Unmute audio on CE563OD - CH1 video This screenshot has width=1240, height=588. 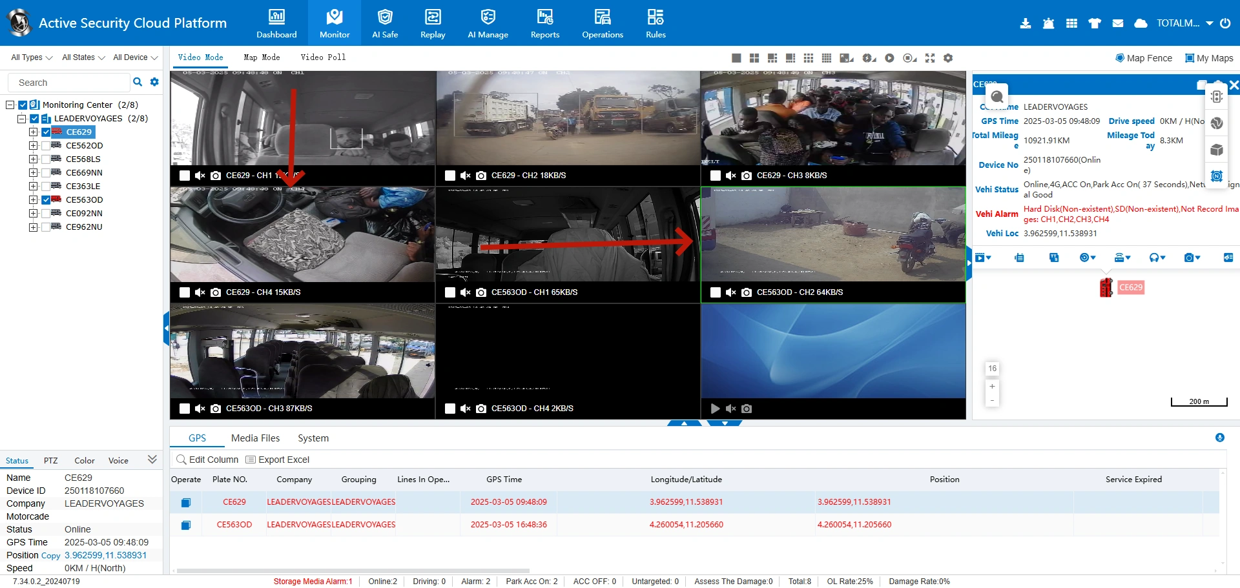point(465,292)
